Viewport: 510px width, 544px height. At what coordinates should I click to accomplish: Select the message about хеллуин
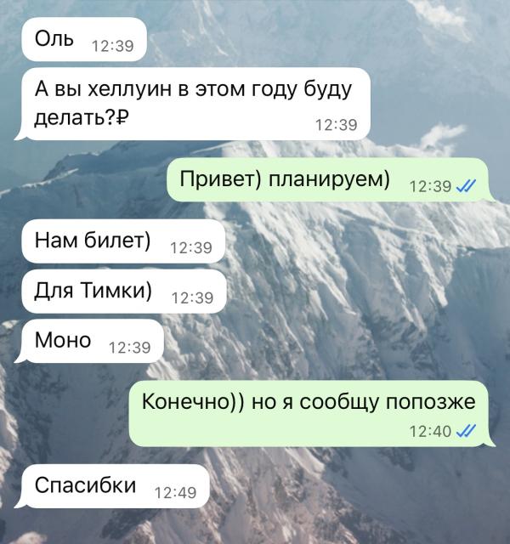click(192, 104)
